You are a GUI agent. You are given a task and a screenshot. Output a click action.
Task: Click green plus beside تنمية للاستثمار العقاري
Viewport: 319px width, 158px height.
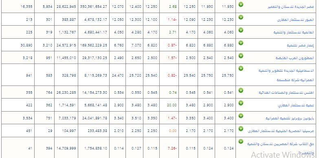241,103
